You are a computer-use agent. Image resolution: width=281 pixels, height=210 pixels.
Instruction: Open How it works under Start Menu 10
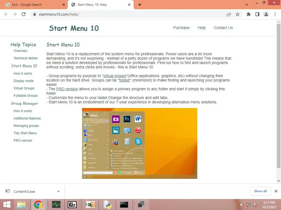(23, 74)
